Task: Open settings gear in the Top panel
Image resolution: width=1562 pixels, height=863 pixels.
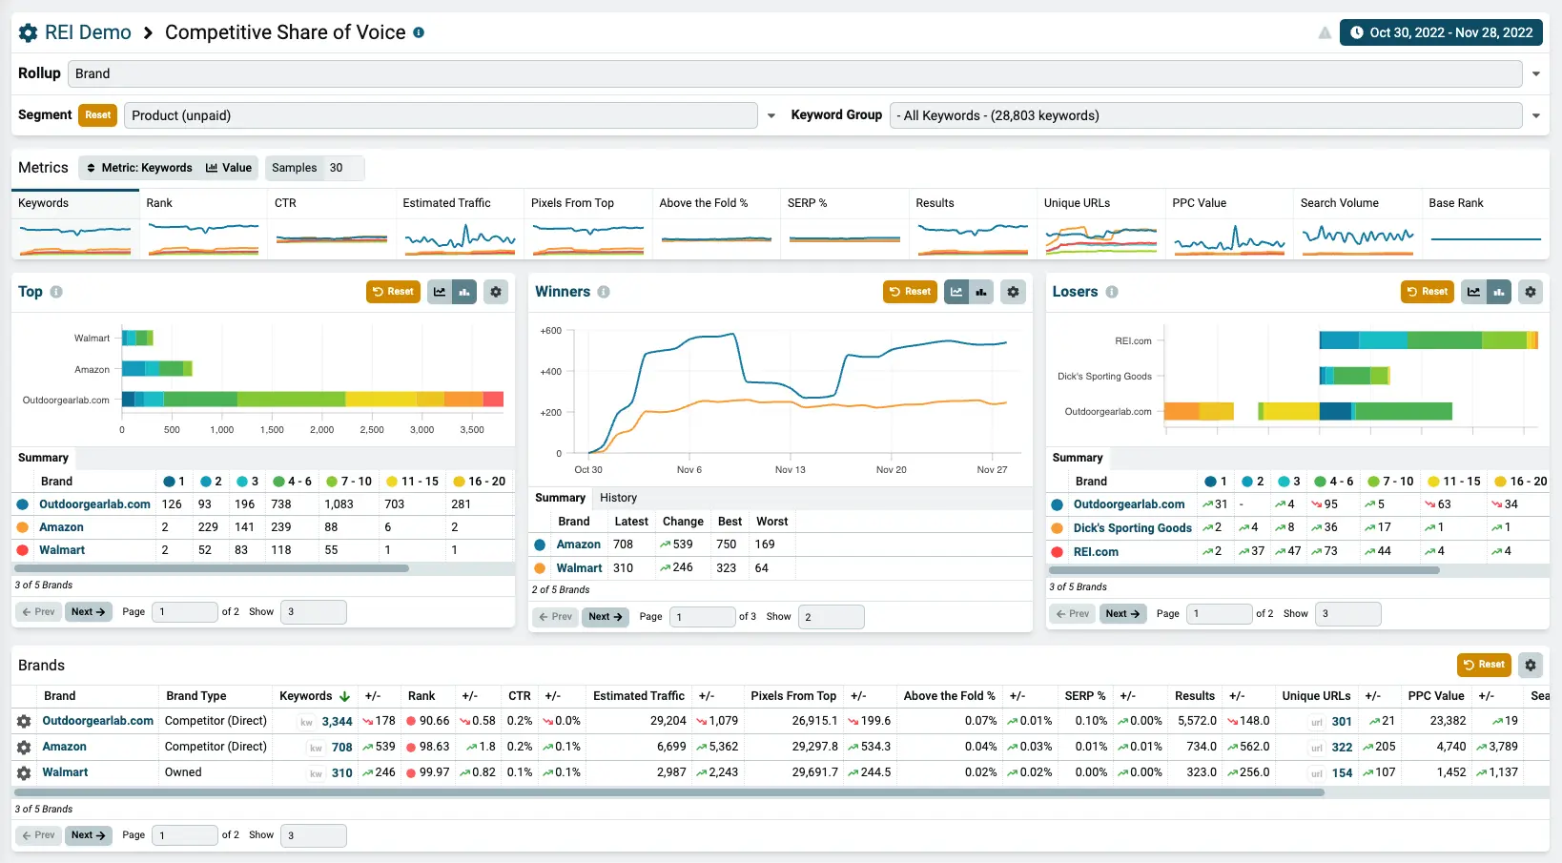Action: coord(496,292)
